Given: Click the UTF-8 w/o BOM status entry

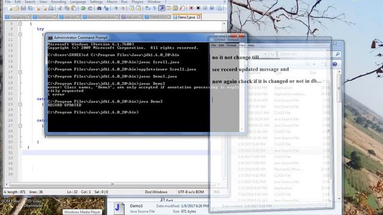Looking at the screenshot, I should pos(191,192).
